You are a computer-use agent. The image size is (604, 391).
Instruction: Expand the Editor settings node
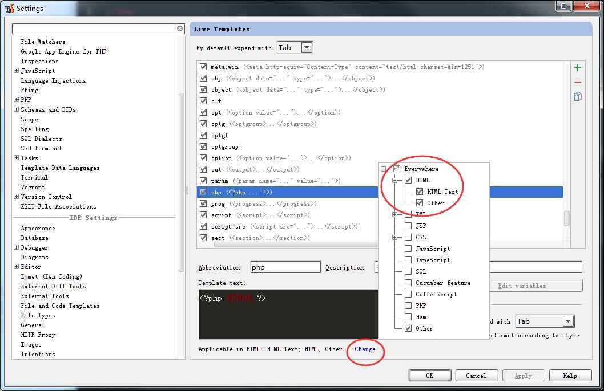[x=16, y=266]
